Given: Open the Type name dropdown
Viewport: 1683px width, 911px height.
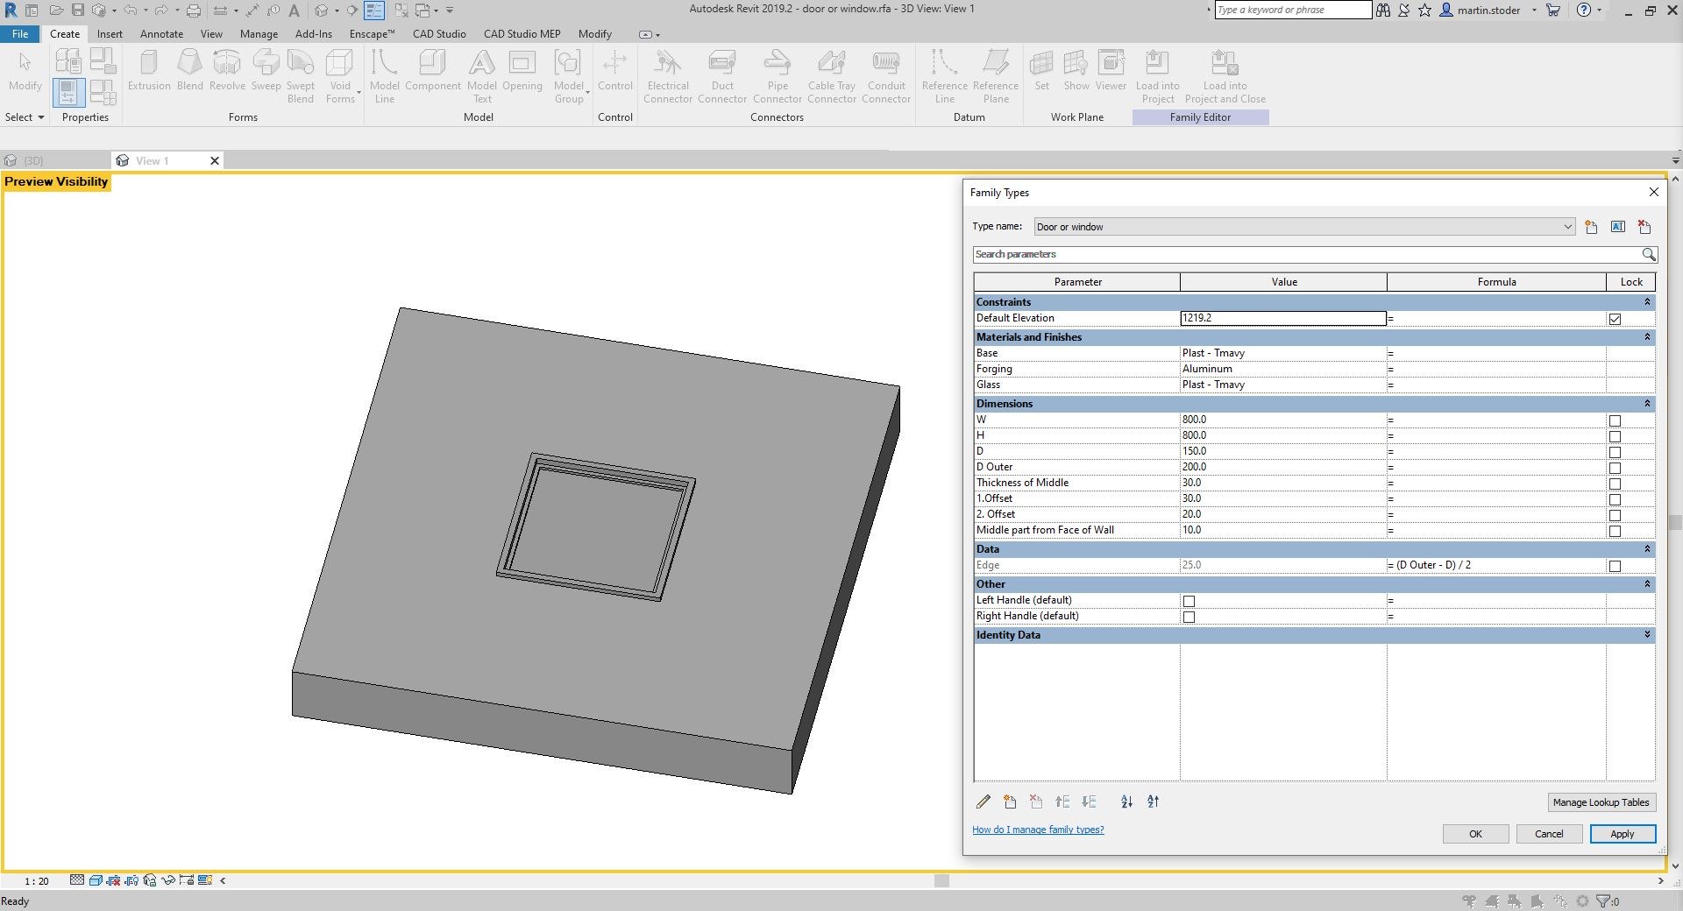Looking at the screenshot, I should 1304,227.
